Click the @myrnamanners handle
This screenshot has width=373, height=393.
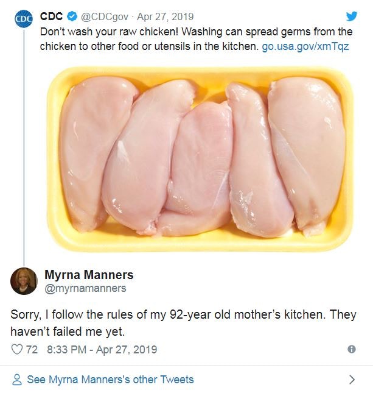(85, 288)
